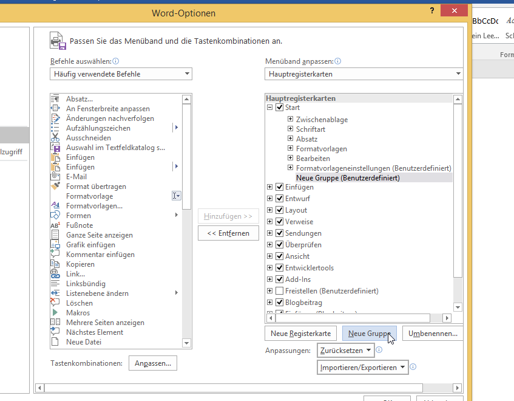Click the bullet list icon for Aufzählungszeichen
514x401 pixels.
55,128
